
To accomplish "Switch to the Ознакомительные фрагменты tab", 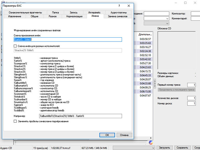I will coord(25,13).
